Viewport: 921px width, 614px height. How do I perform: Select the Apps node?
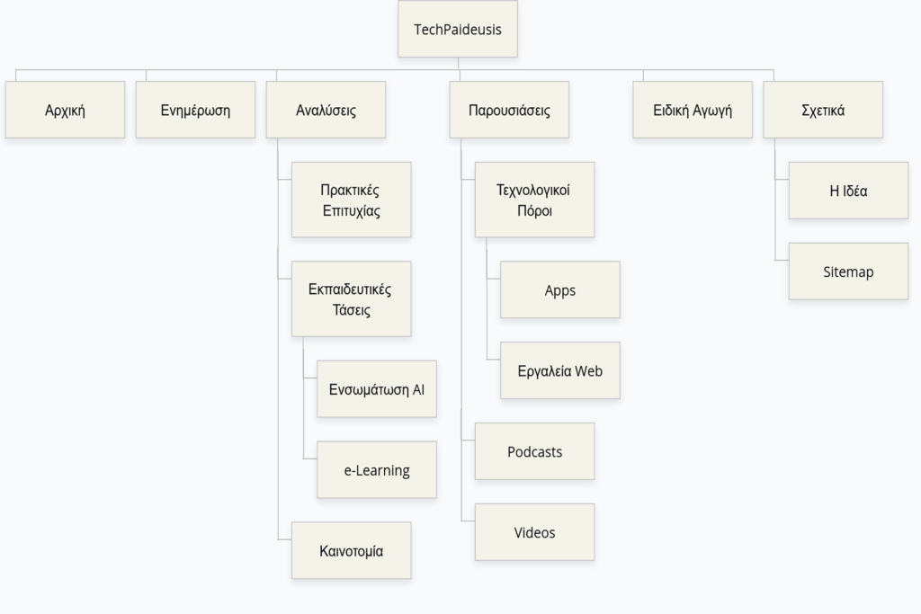pos(559,289)
